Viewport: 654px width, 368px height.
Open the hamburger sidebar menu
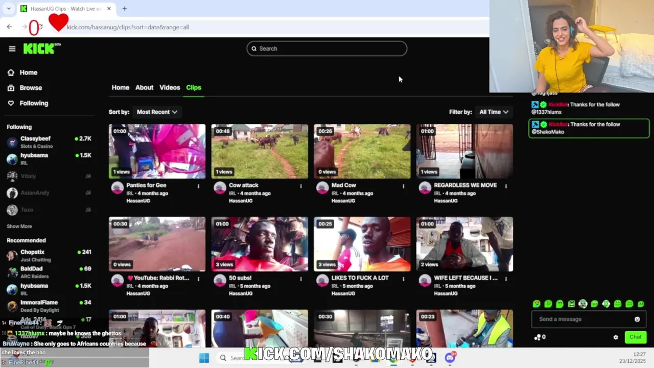tap(12, 49)
